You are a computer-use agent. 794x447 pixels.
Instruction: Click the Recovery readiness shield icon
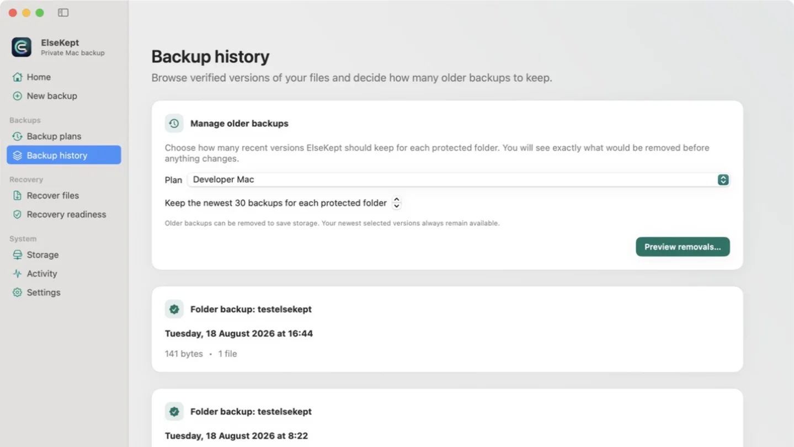pos(18,215)
